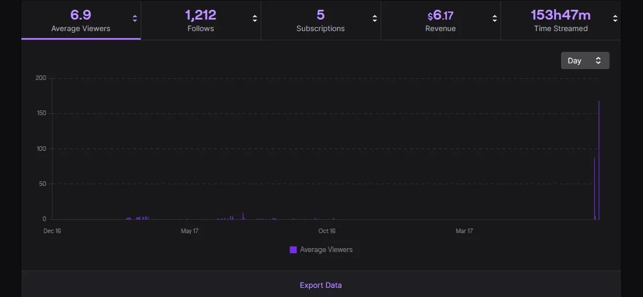Open the Subscriptions metric tab
Screen dimensions: 643x297
pos(320,20)
